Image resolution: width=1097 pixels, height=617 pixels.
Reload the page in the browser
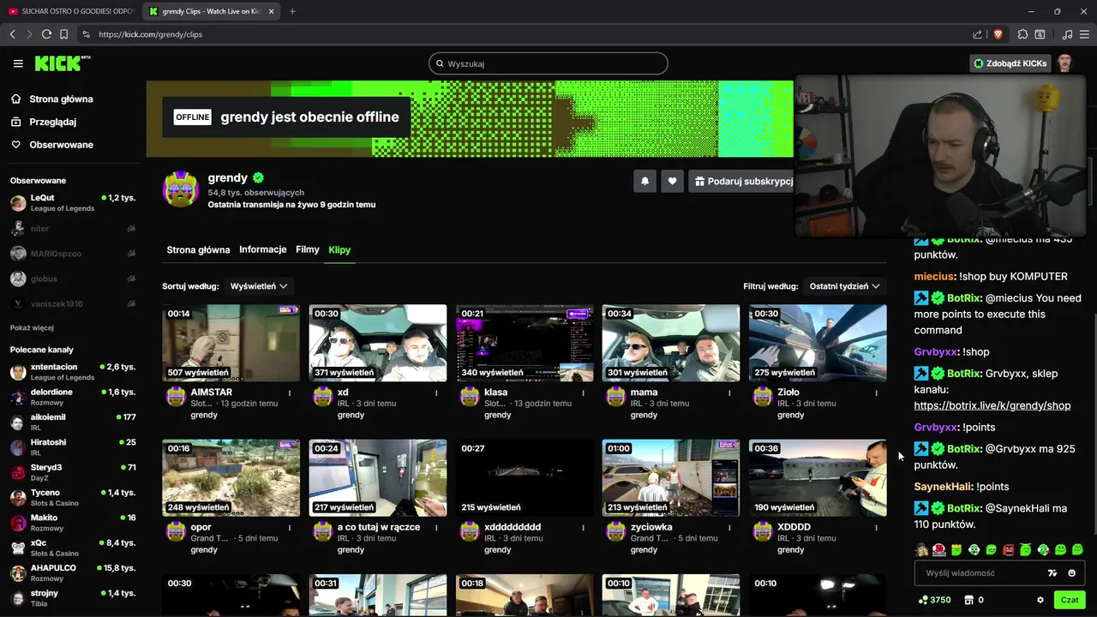pyautogui.click(x=46, y=34)
